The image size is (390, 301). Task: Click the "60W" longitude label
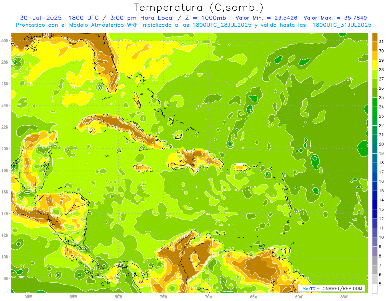point(299,297)
